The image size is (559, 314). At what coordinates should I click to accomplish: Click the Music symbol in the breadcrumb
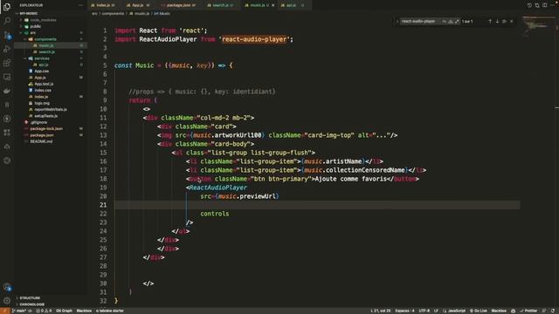tap(162, 14)
